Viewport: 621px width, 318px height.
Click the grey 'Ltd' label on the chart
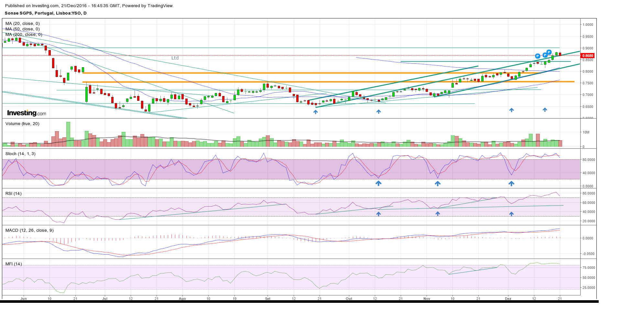point(175,58)
